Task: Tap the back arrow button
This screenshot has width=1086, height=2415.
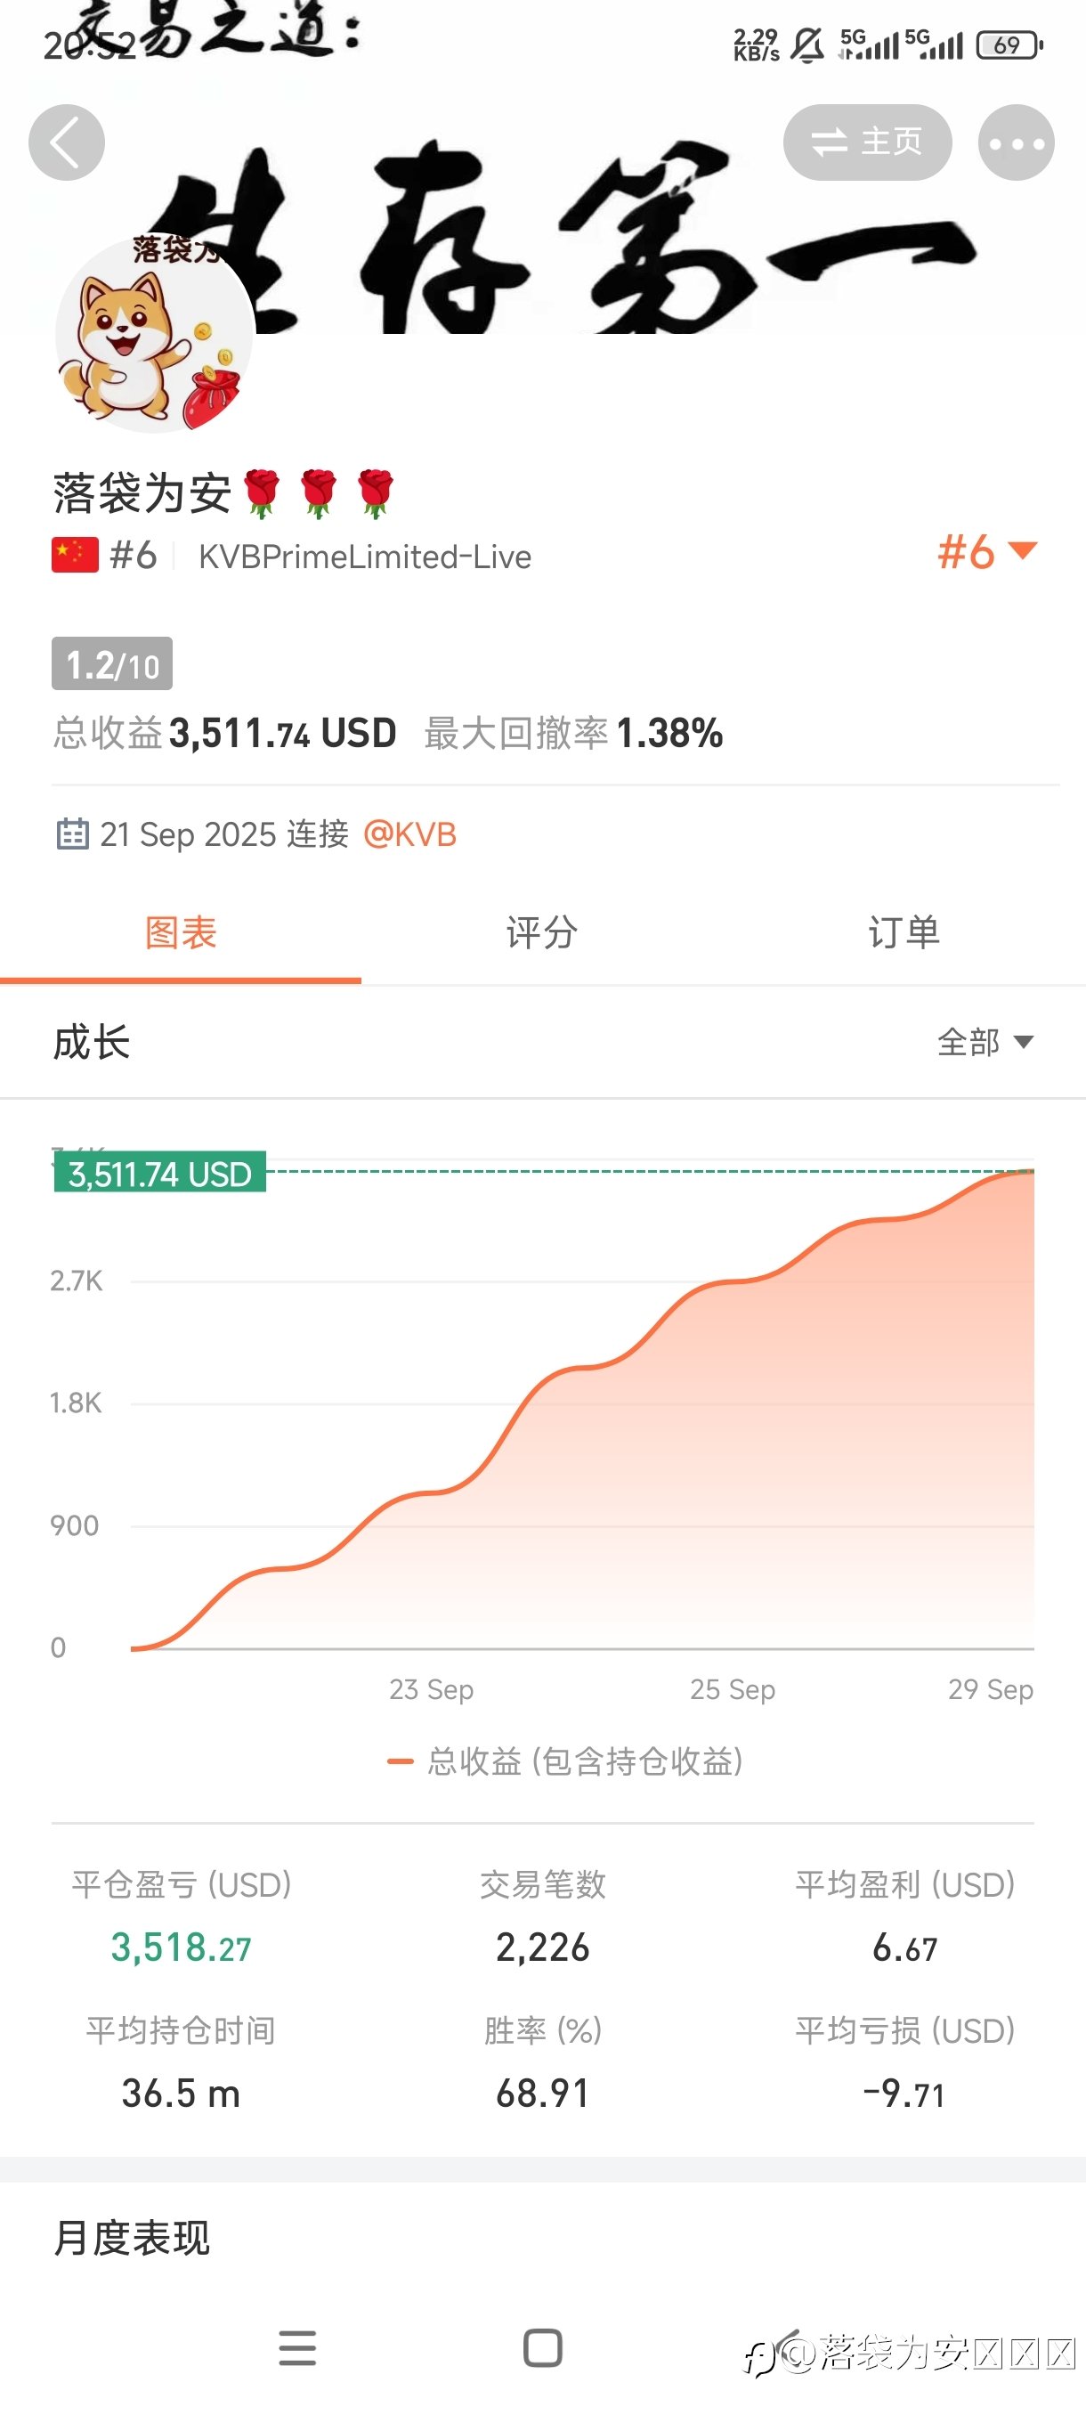Action: coord(66,142)
